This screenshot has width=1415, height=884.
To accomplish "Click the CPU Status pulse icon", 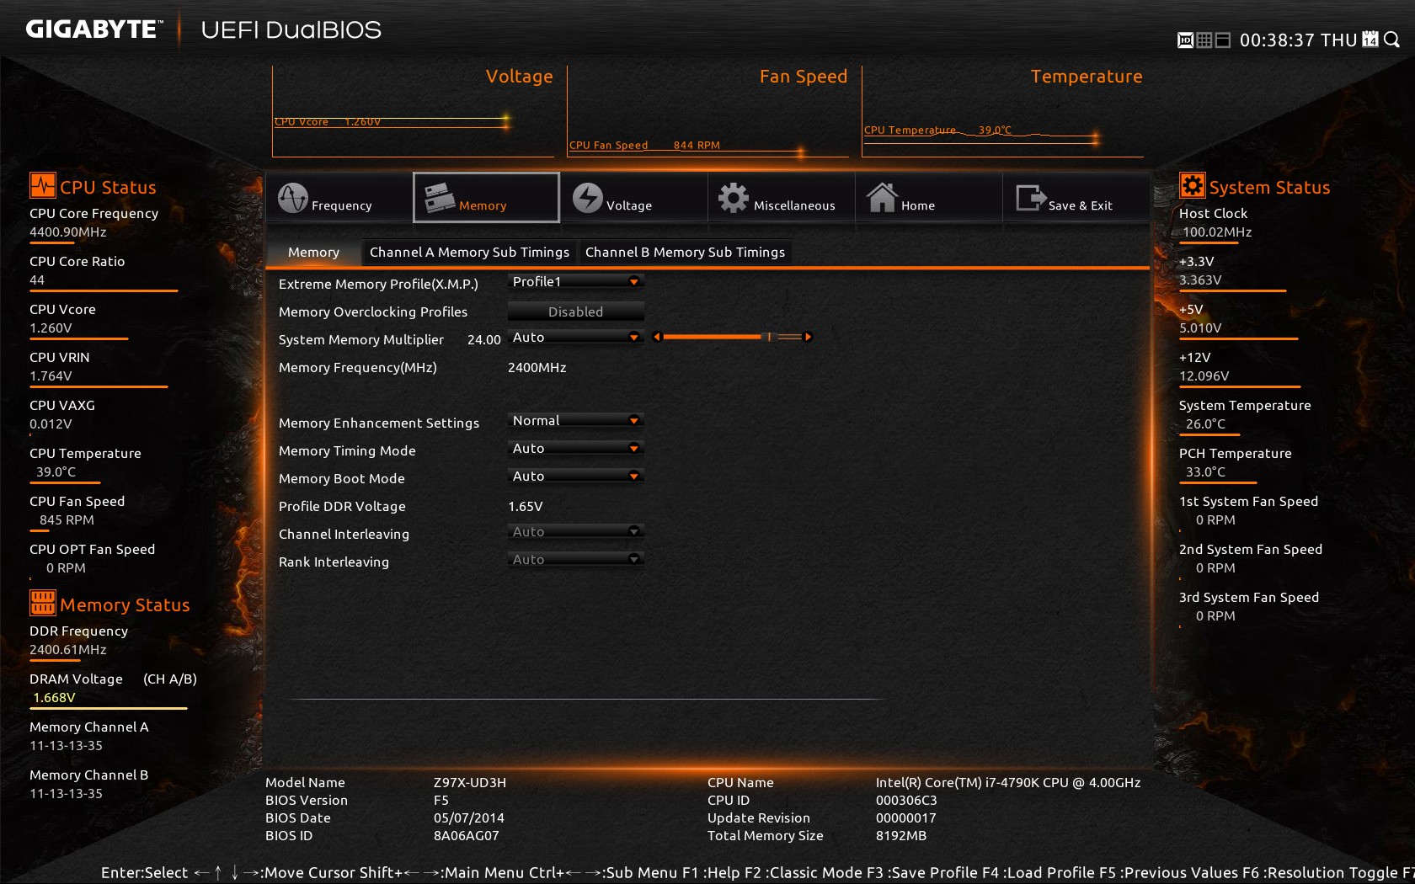I will click(42, 185).
